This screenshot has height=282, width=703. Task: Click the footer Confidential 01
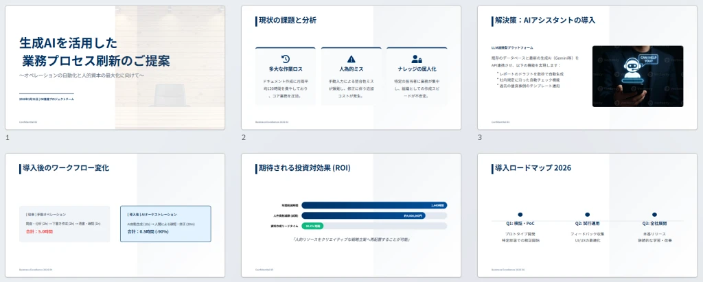pos(29,121)
